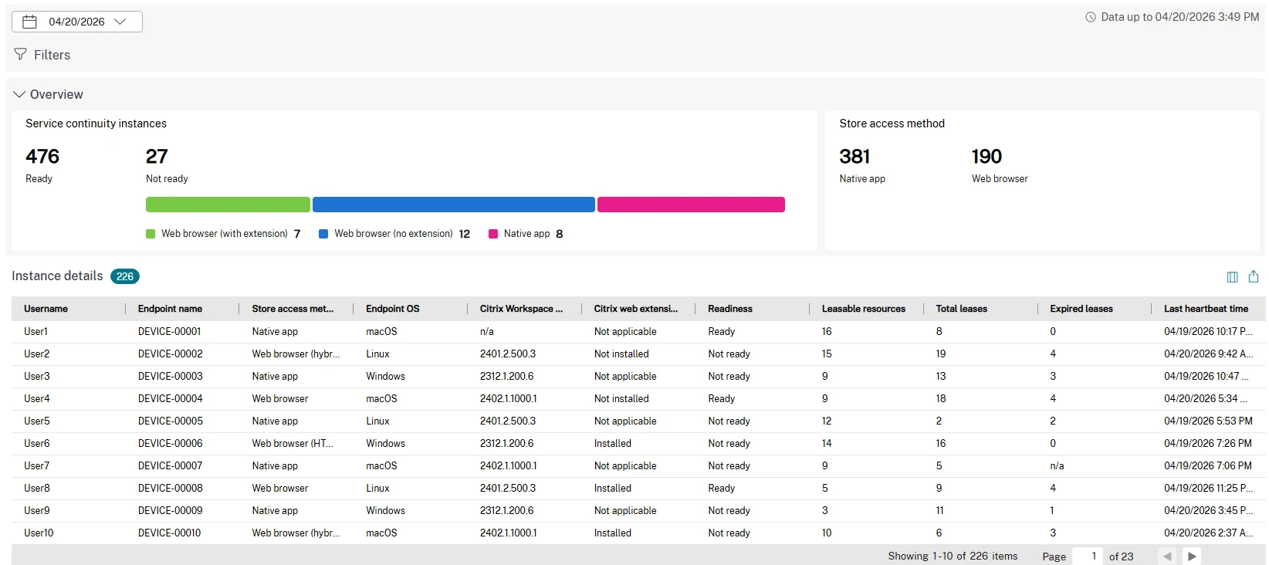The width and height of the screenshot is (1269, 565).
Task: Click the 226 instance count badge
Action: (125, 276)
